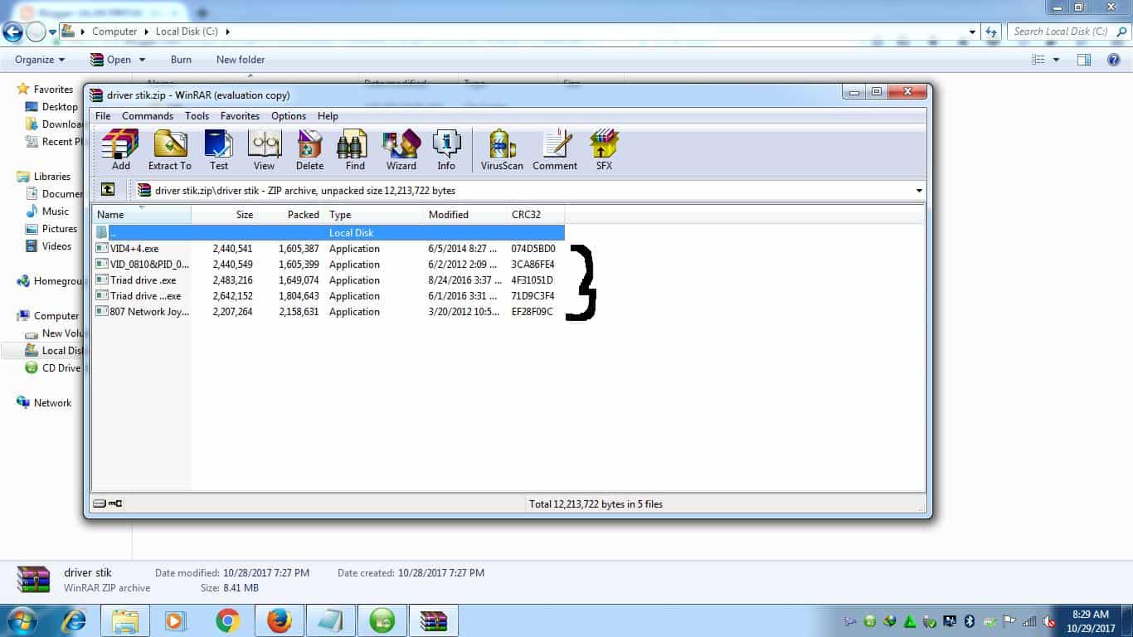
Task: Open Google Chrome from the taskbar
Action: tap(228, 620)
